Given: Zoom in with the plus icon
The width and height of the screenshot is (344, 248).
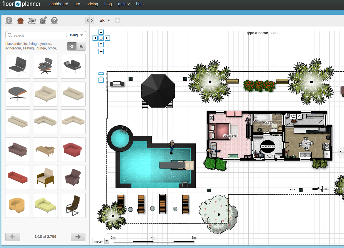Looking at the screenshot, I should (x=101, y=51).
